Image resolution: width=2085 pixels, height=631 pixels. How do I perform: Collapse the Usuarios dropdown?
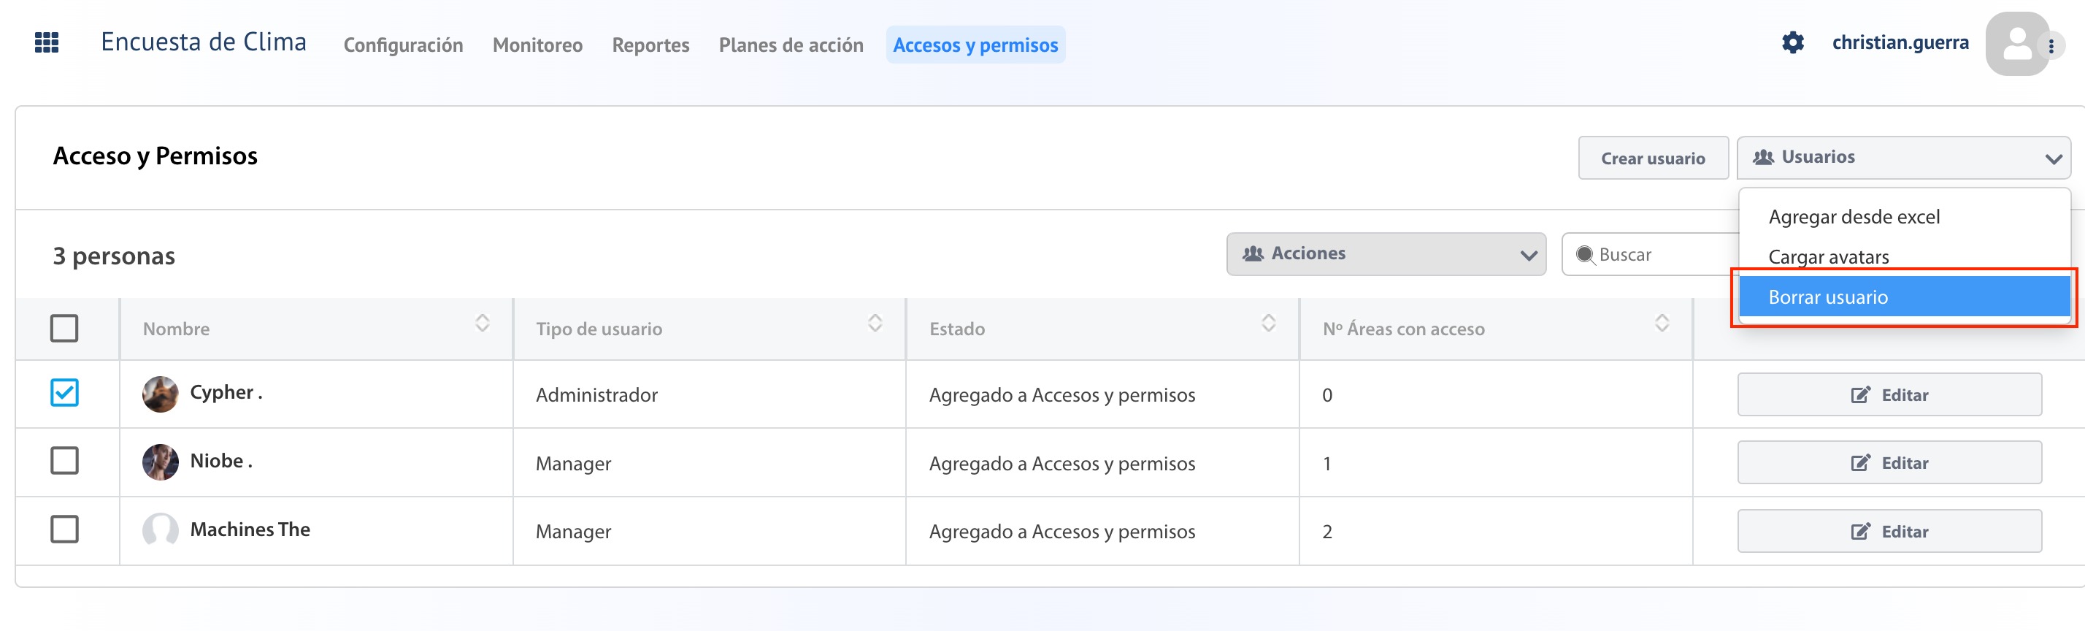1903,157
